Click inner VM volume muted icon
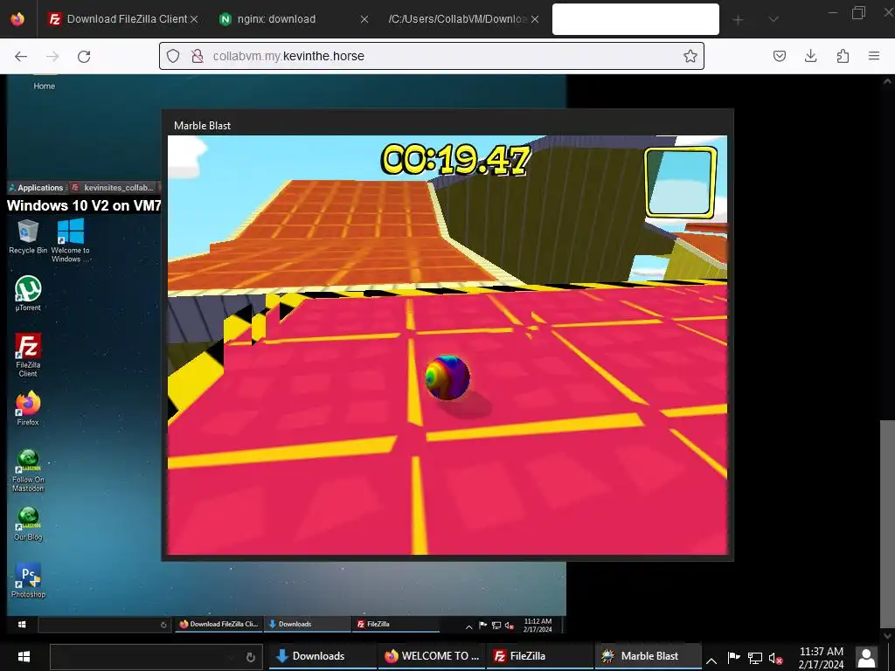 click(510, 626)
